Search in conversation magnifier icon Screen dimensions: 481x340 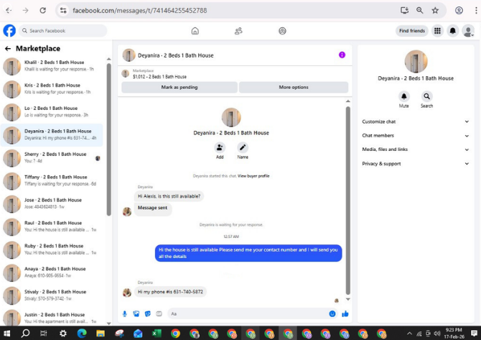[x=426, y=96]
